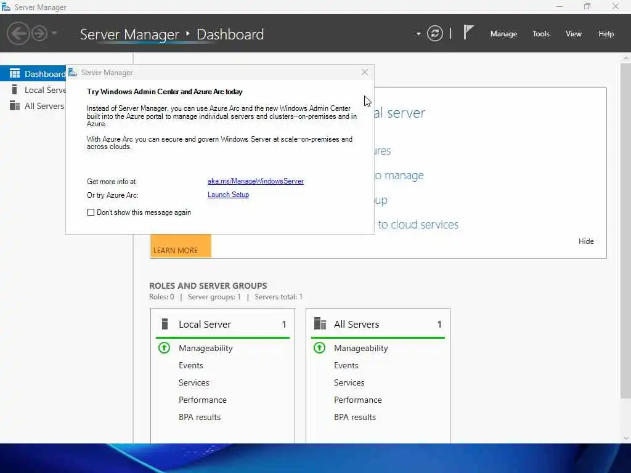Open Manageability under All Servers tile
The height and width of the screenshot is (473, 631).
pyautogui.click(x=361, y=349)
